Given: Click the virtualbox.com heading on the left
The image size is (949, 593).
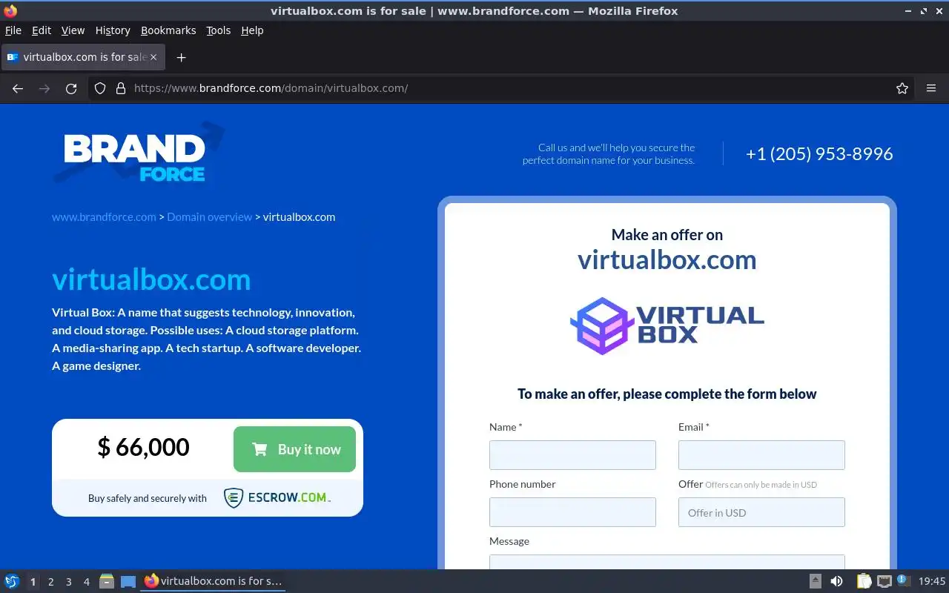Looking at the screenshot, I should tap(151, 279).
